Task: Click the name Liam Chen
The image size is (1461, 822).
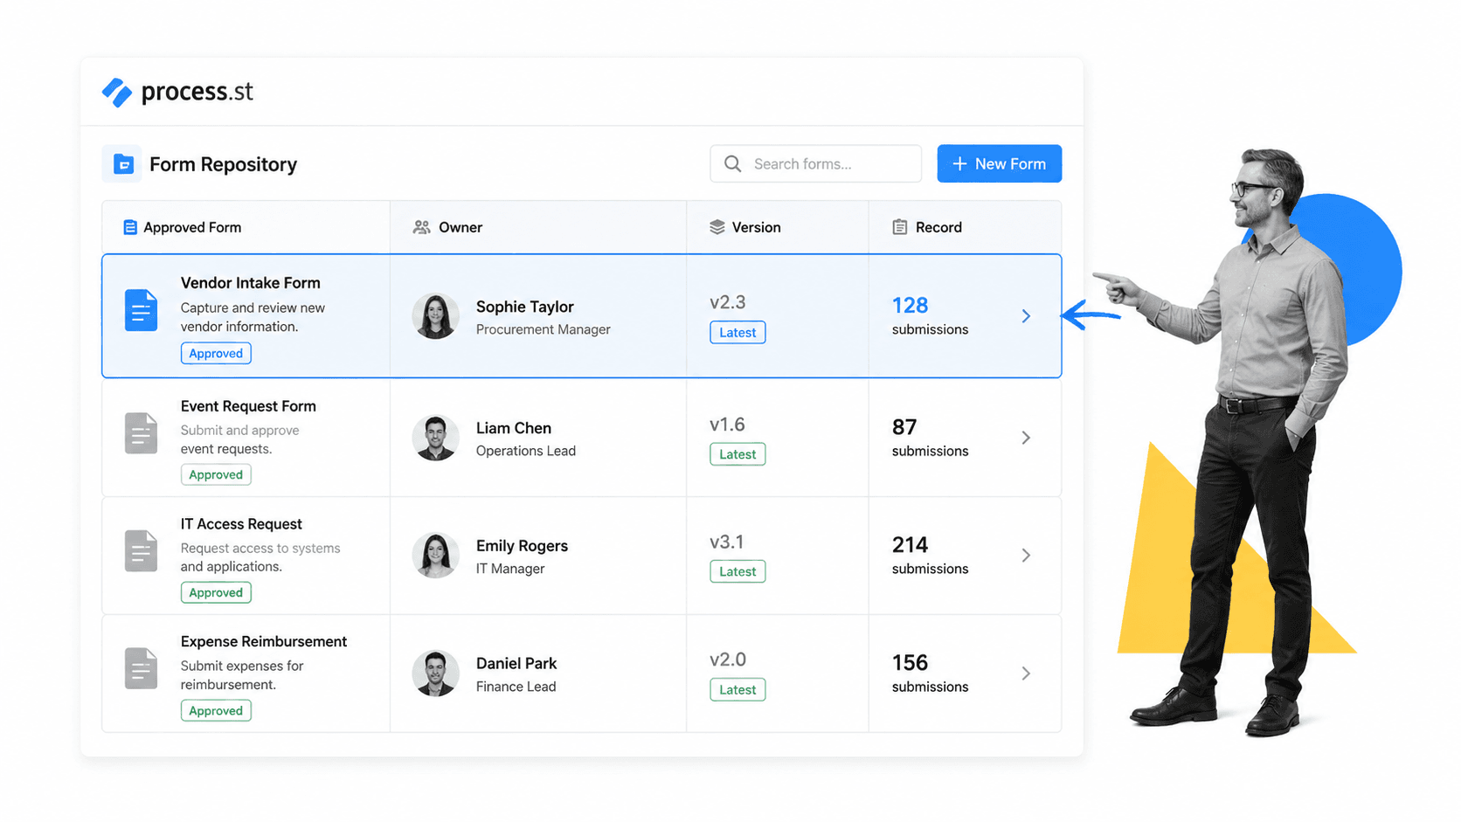Action: click(x=514, y=428)
